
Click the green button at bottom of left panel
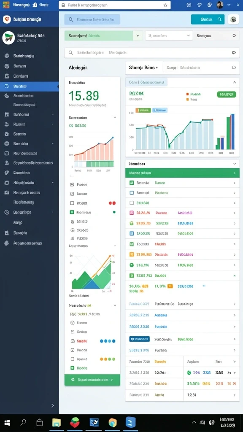pyautogui.click(x=92, y=380)
